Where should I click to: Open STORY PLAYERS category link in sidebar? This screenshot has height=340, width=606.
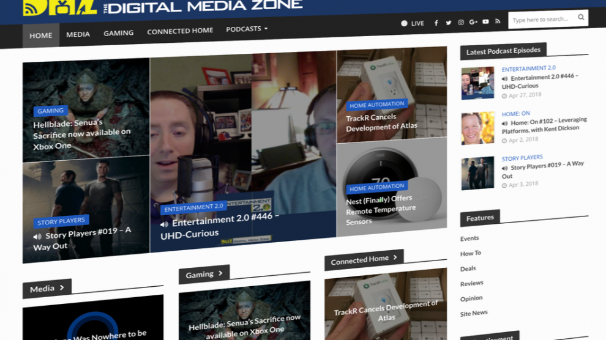pos(522,158)
